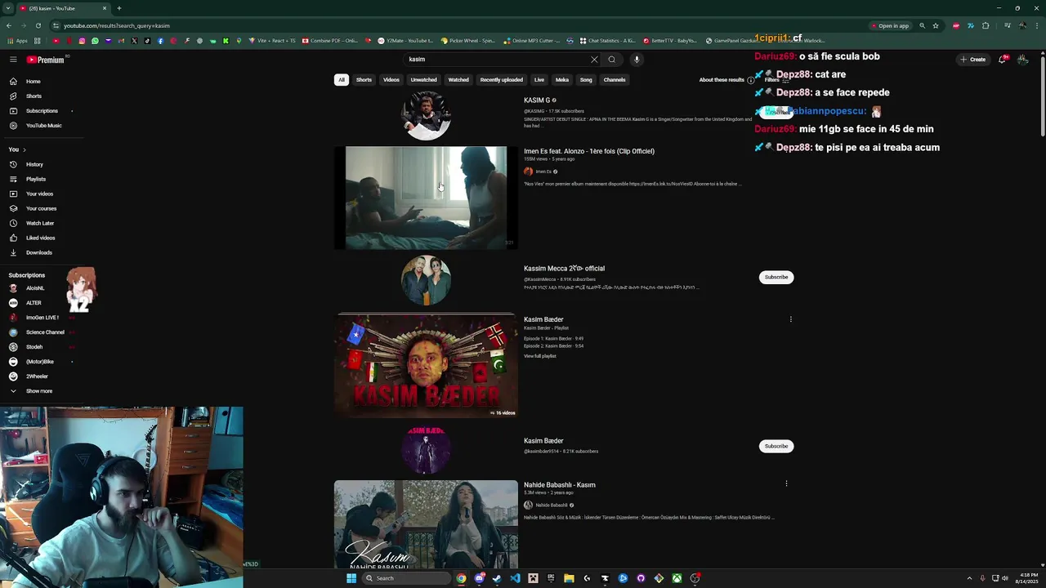Open Your videos in the sidebar
The width and height of the screenshot is (1046, 588).
(x=39, y=194)
